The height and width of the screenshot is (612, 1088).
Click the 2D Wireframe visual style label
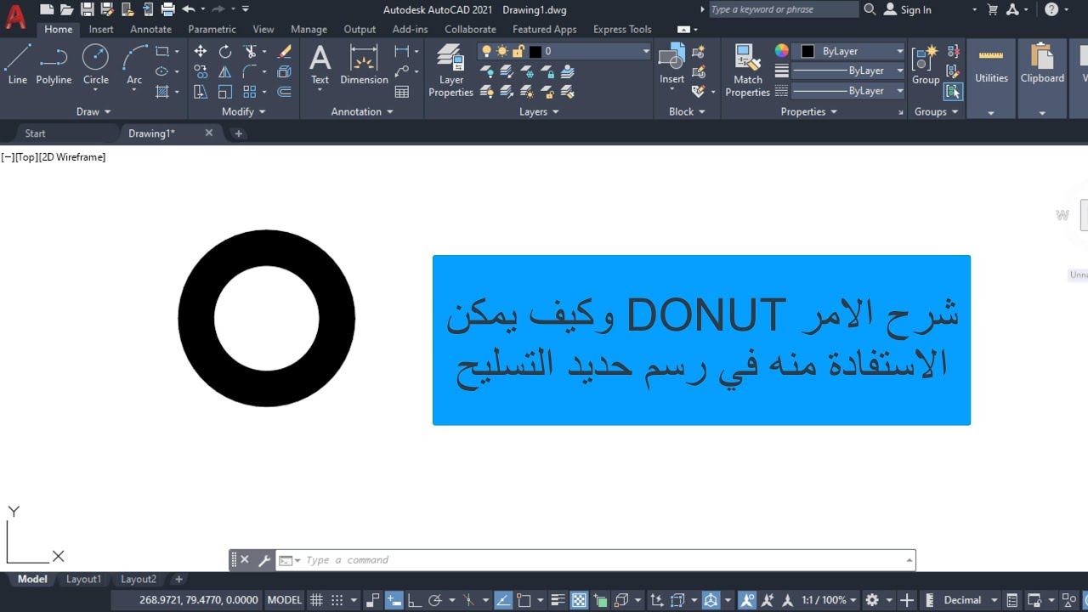71,157
